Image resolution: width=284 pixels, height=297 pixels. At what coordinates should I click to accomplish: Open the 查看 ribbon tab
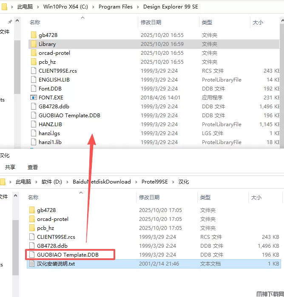[x=33, y=167]
